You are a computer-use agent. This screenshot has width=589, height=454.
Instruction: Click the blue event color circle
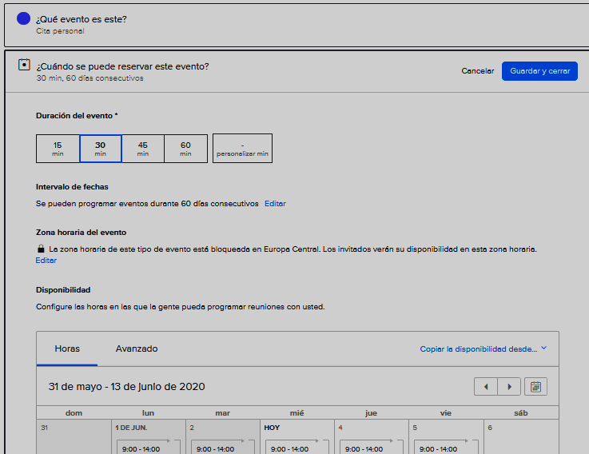click(x=23, y=19)
